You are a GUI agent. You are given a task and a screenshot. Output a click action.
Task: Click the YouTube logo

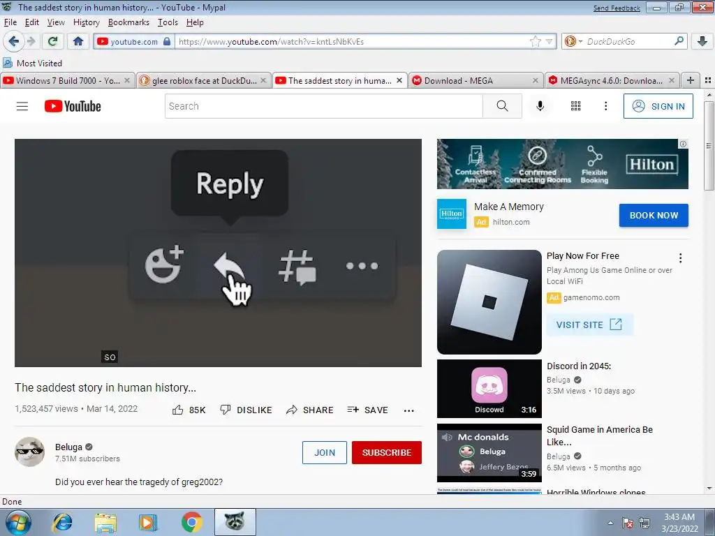(x=73, y=106)
